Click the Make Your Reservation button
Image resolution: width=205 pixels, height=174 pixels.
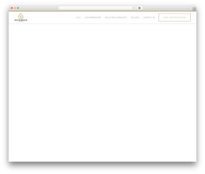pyautogui.click(x=175, y=17)
